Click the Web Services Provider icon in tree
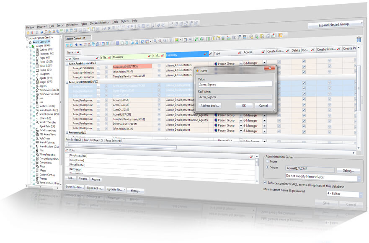369x243 pixels. (x=37, y=90)
